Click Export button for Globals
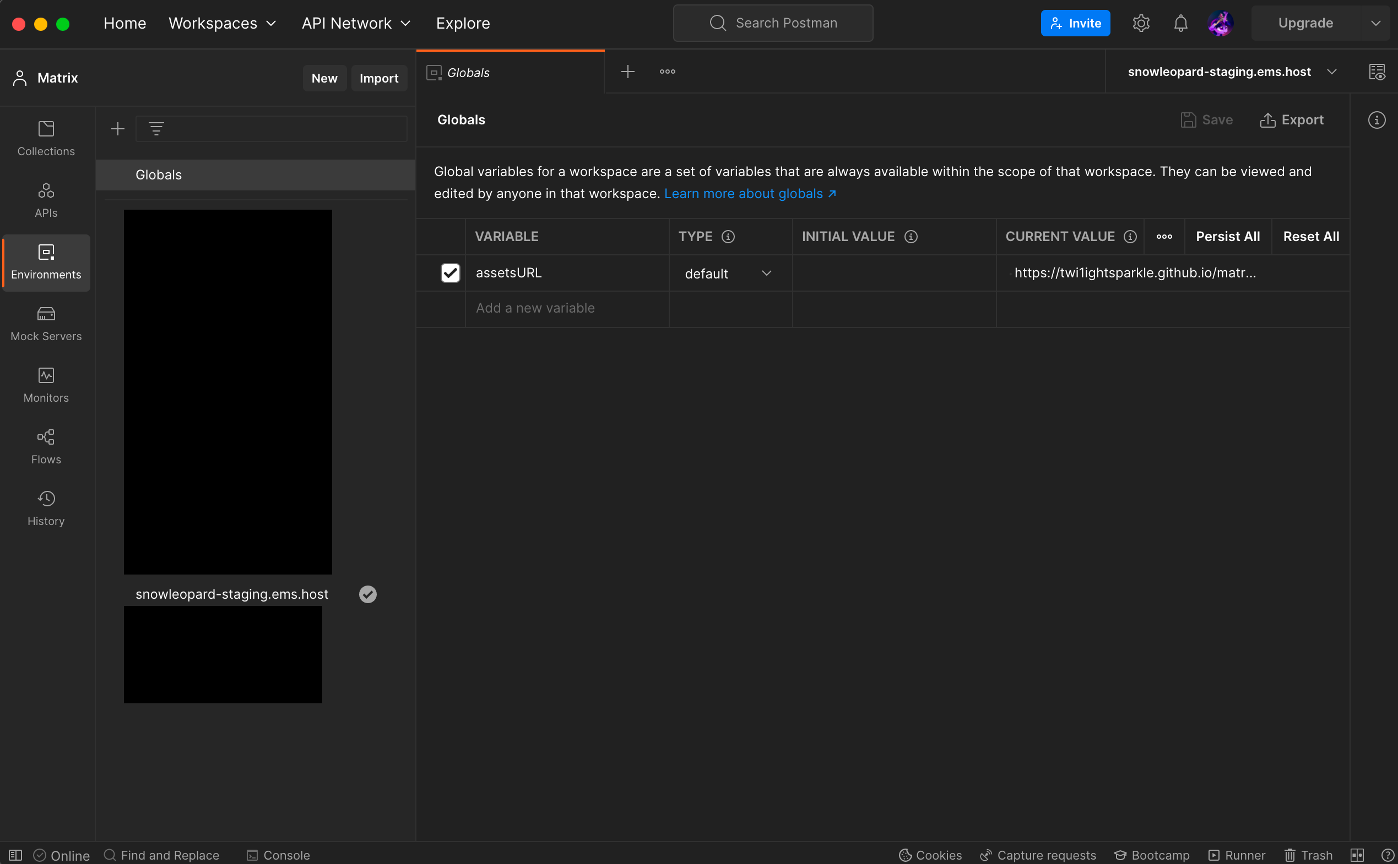Viewport: 1398px width, 864px height. click(1292, 120)
